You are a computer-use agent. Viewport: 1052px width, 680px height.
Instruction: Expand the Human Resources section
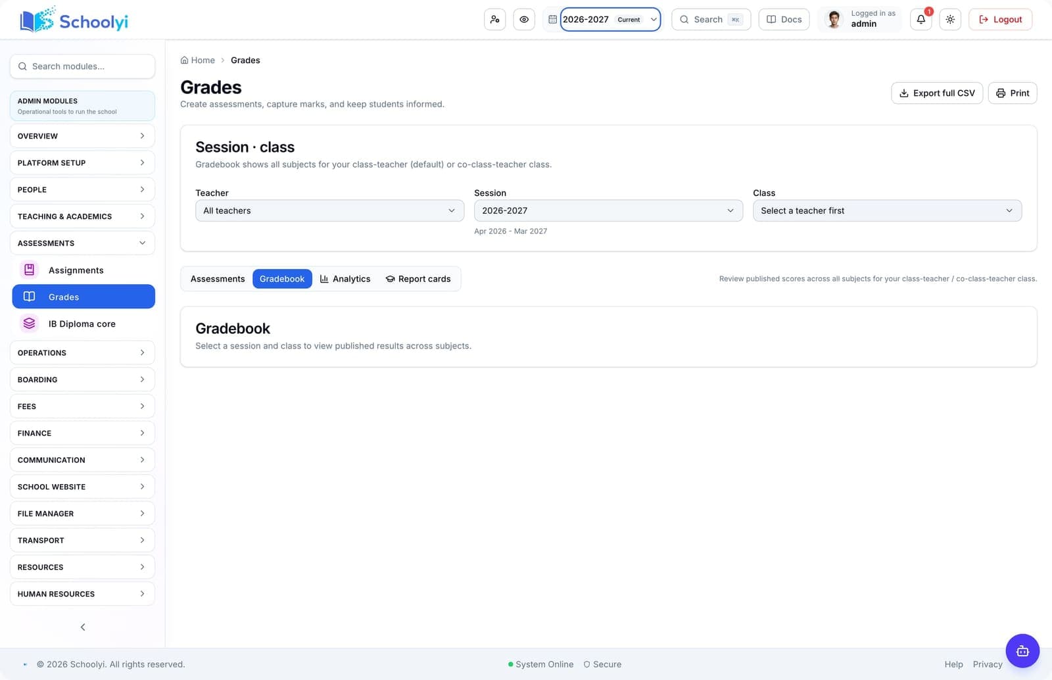click(x=82, y=594)
